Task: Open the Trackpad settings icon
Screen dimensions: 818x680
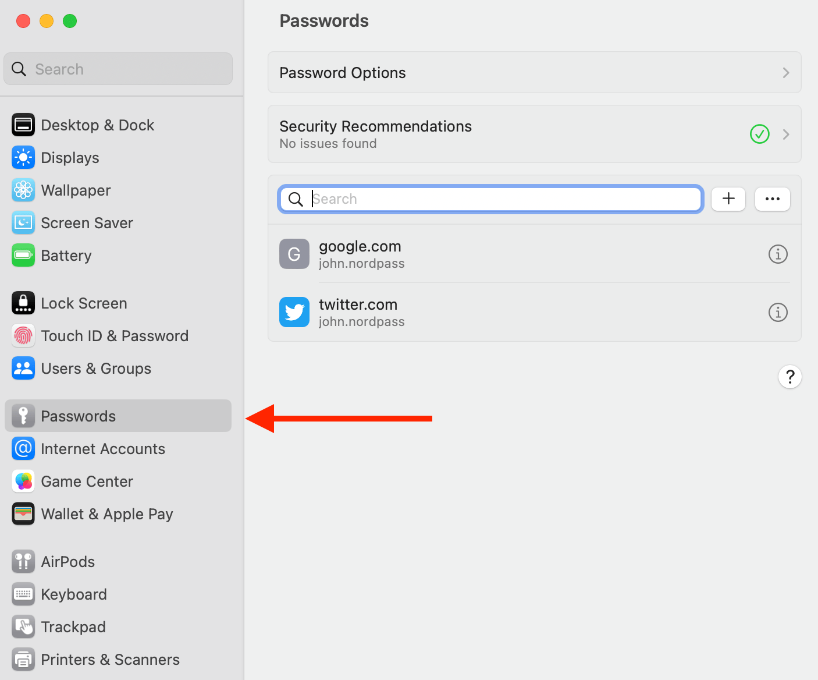Action: (x=23, y=626)
